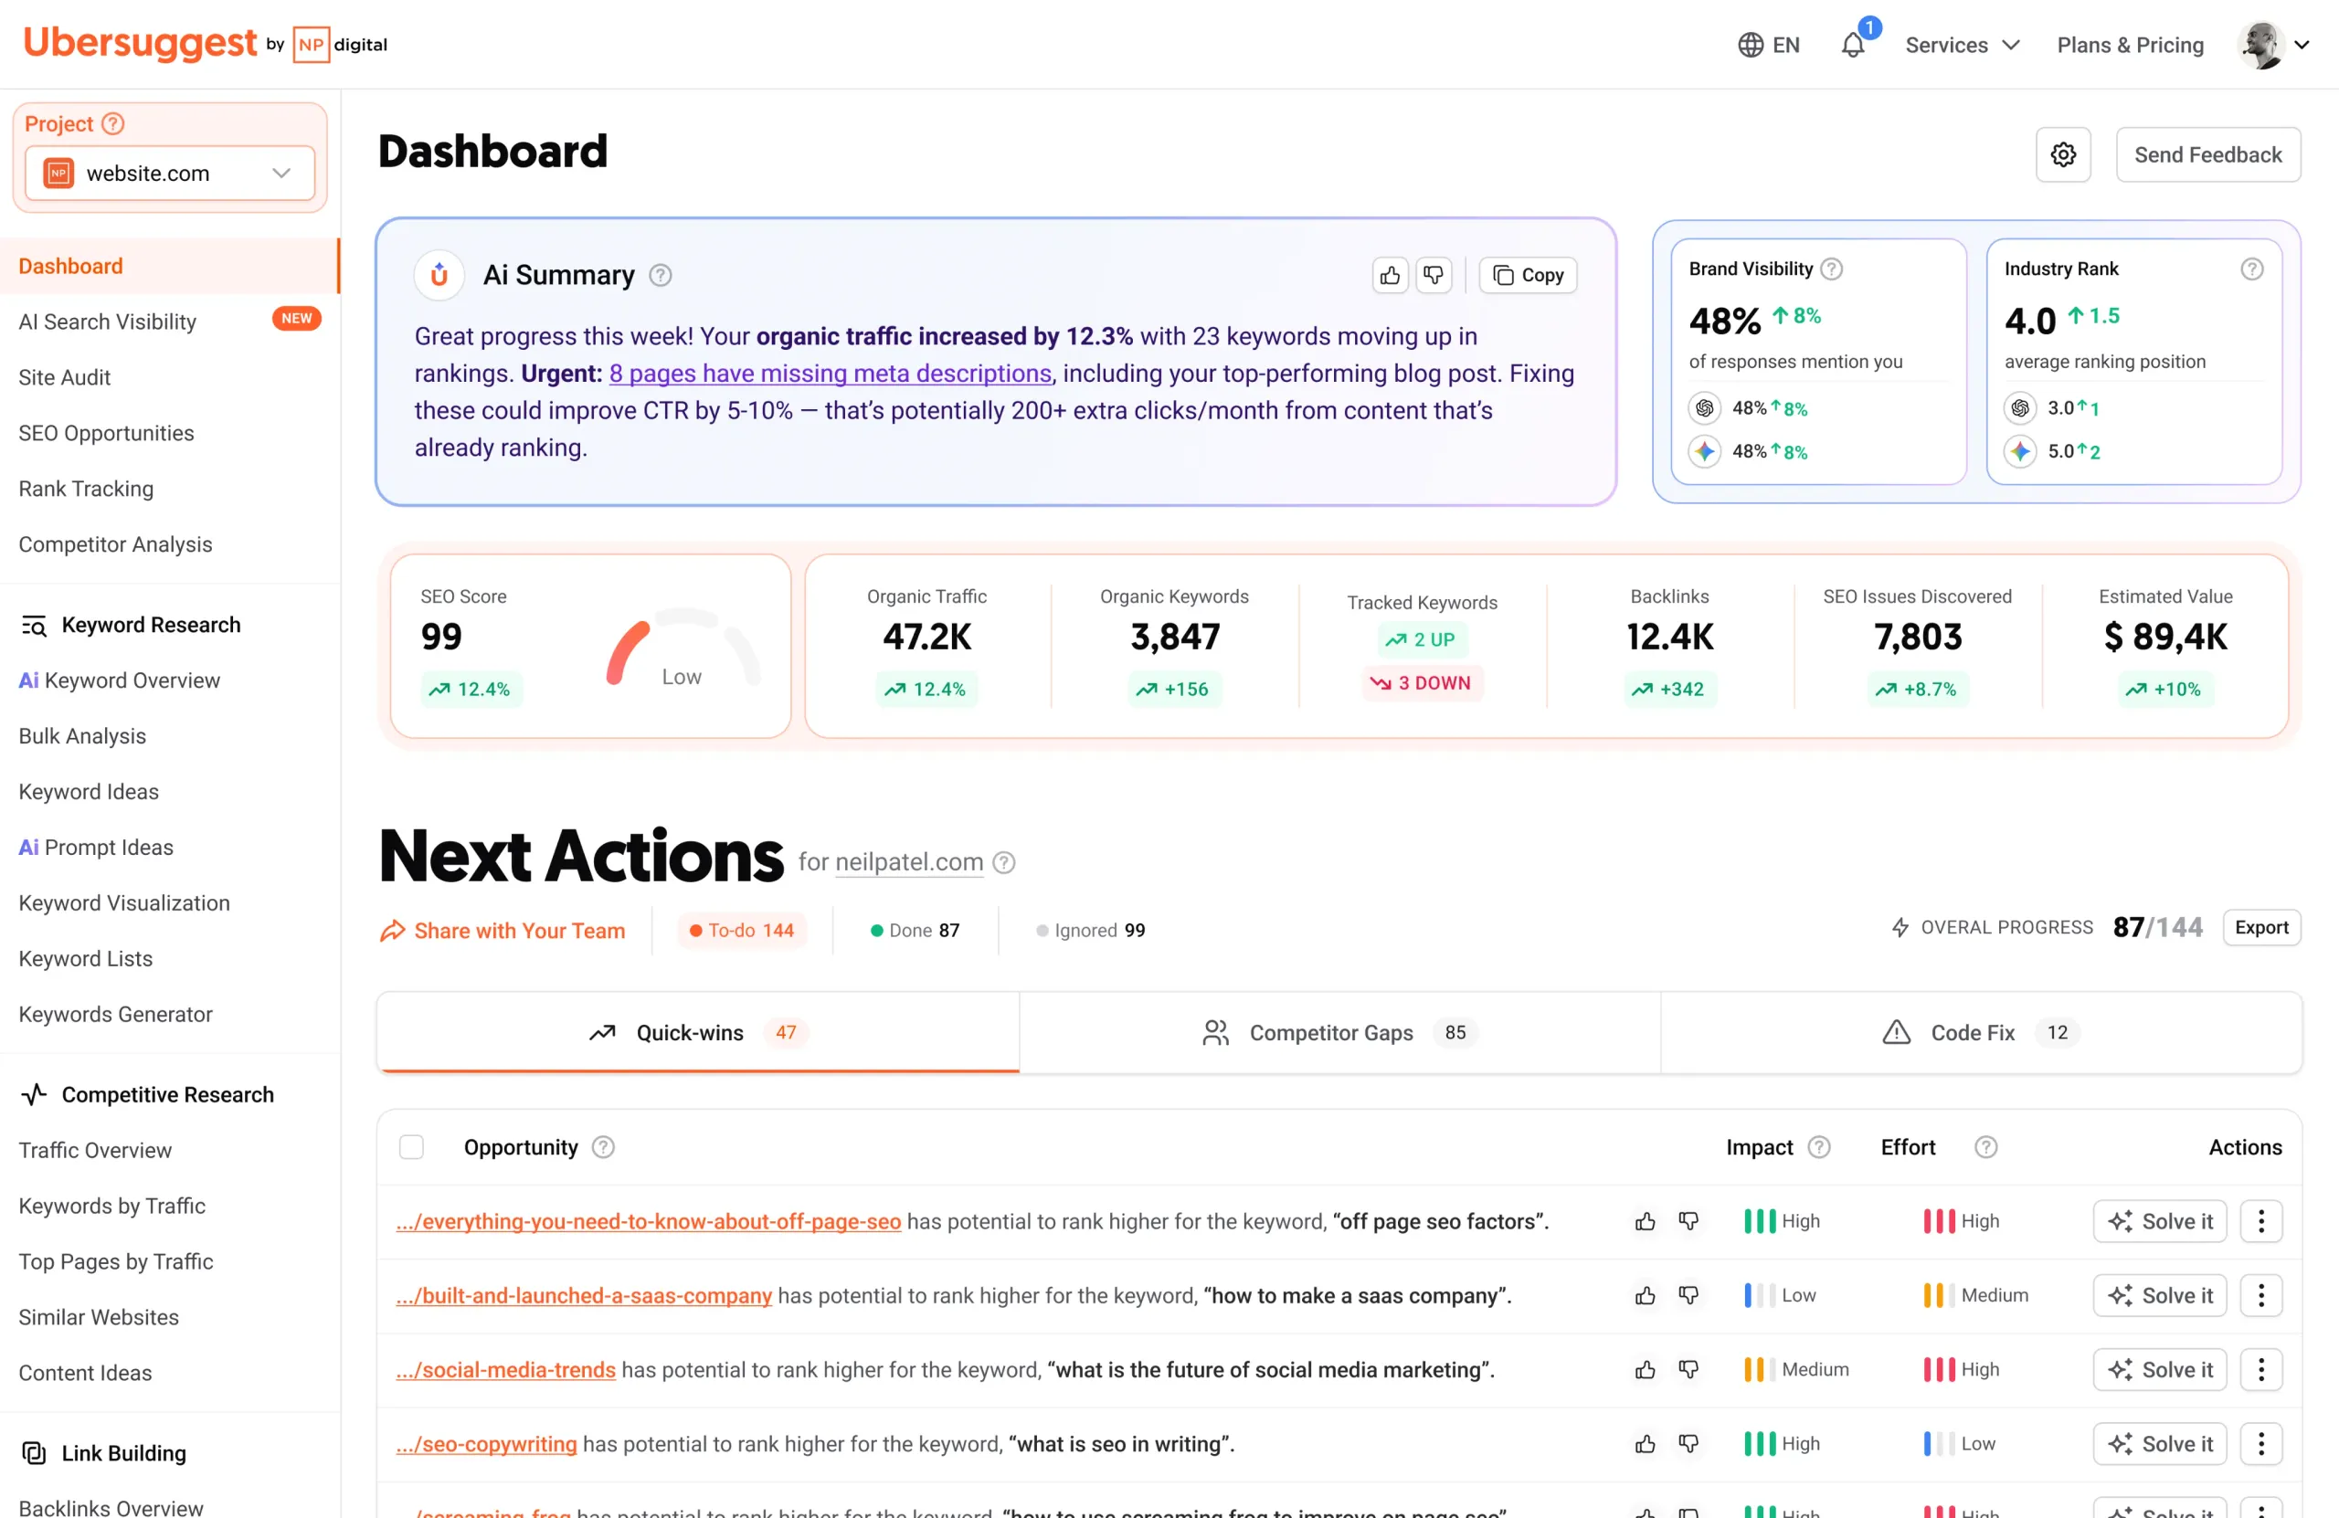Open Traffic Overview in sidebar
This screenshot has height=1518, width=2339.
coord(95,1151)
